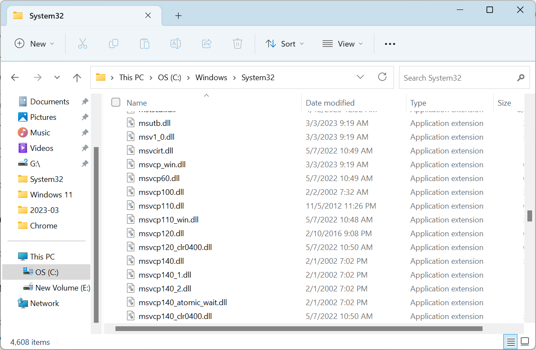Click the Rename icon in toolbar
Viewport: 536px width, 350px height.
pos(176,44)
